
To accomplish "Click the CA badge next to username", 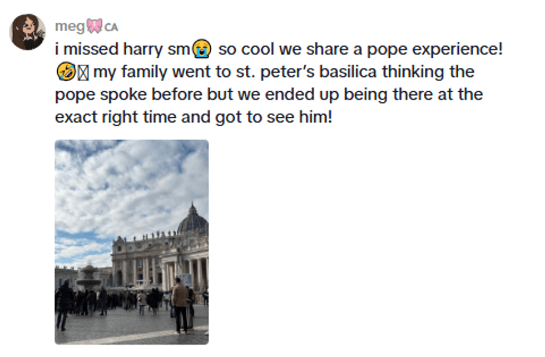I will coord(111,27).
